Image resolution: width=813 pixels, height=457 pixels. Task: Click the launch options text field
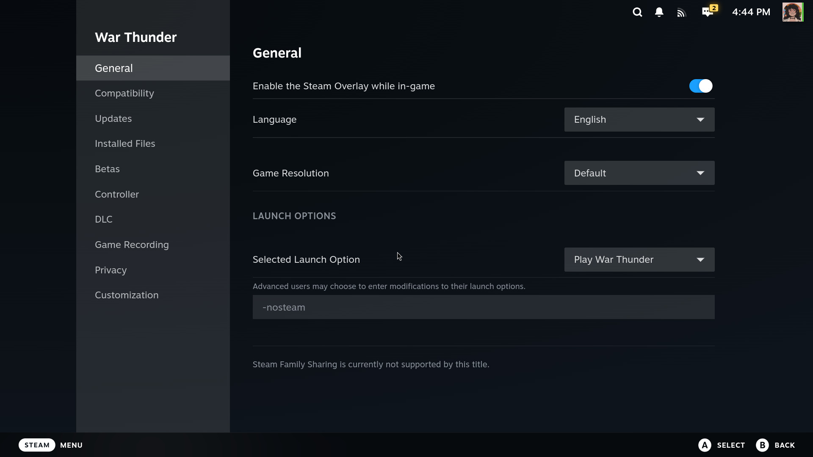[483, 307]
